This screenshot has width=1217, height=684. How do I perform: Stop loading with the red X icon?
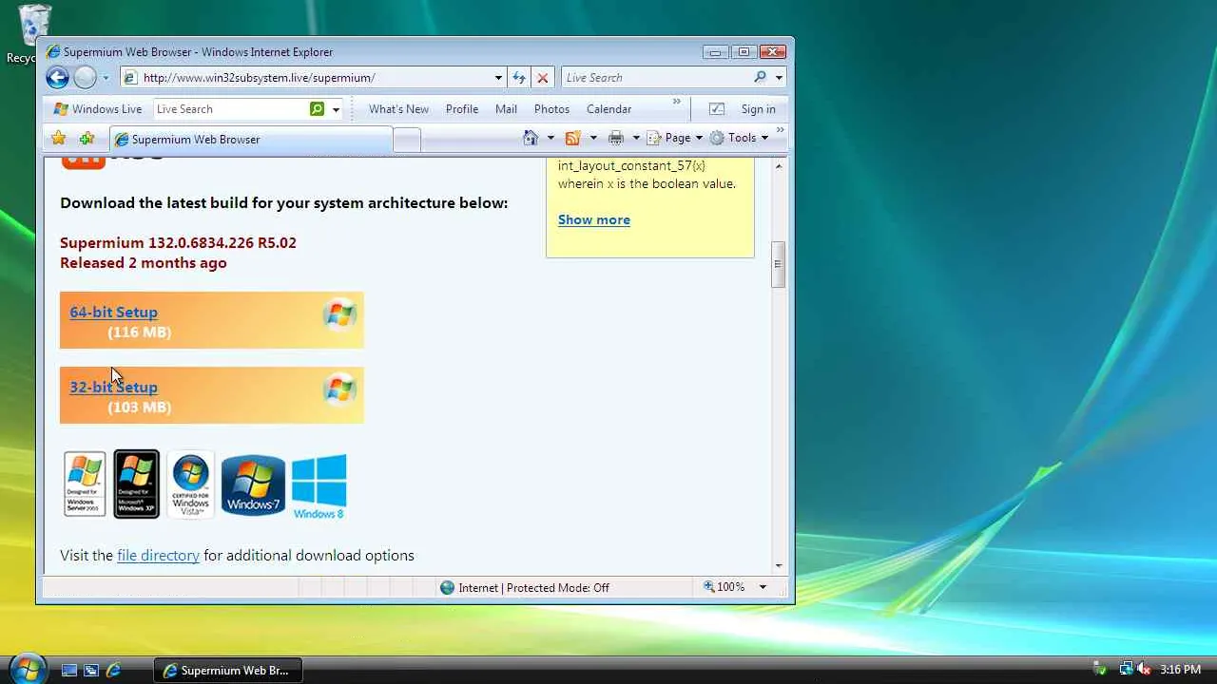(x=542, y=78)
